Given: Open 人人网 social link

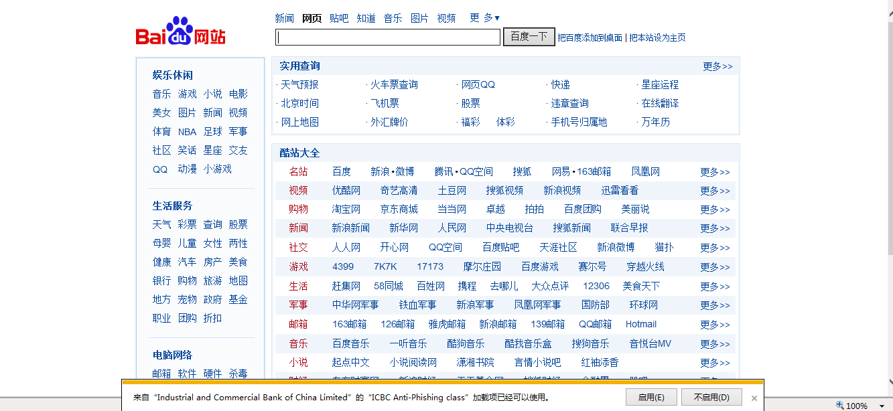Looking at the screenshot, I should point(346,248).
